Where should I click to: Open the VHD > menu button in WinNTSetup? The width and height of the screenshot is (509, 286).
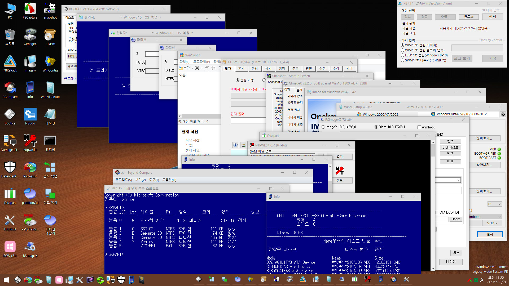click(x=492, y=223)
